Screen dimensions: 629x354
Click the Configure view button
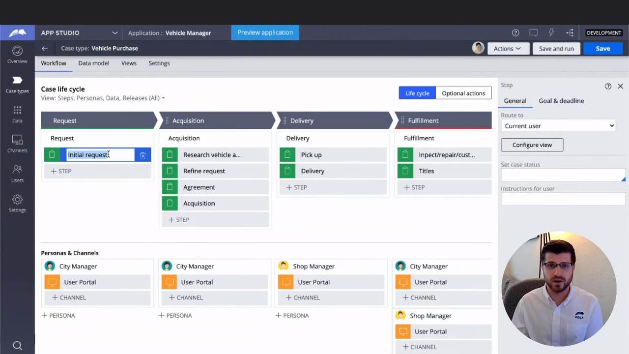[532, 145]
